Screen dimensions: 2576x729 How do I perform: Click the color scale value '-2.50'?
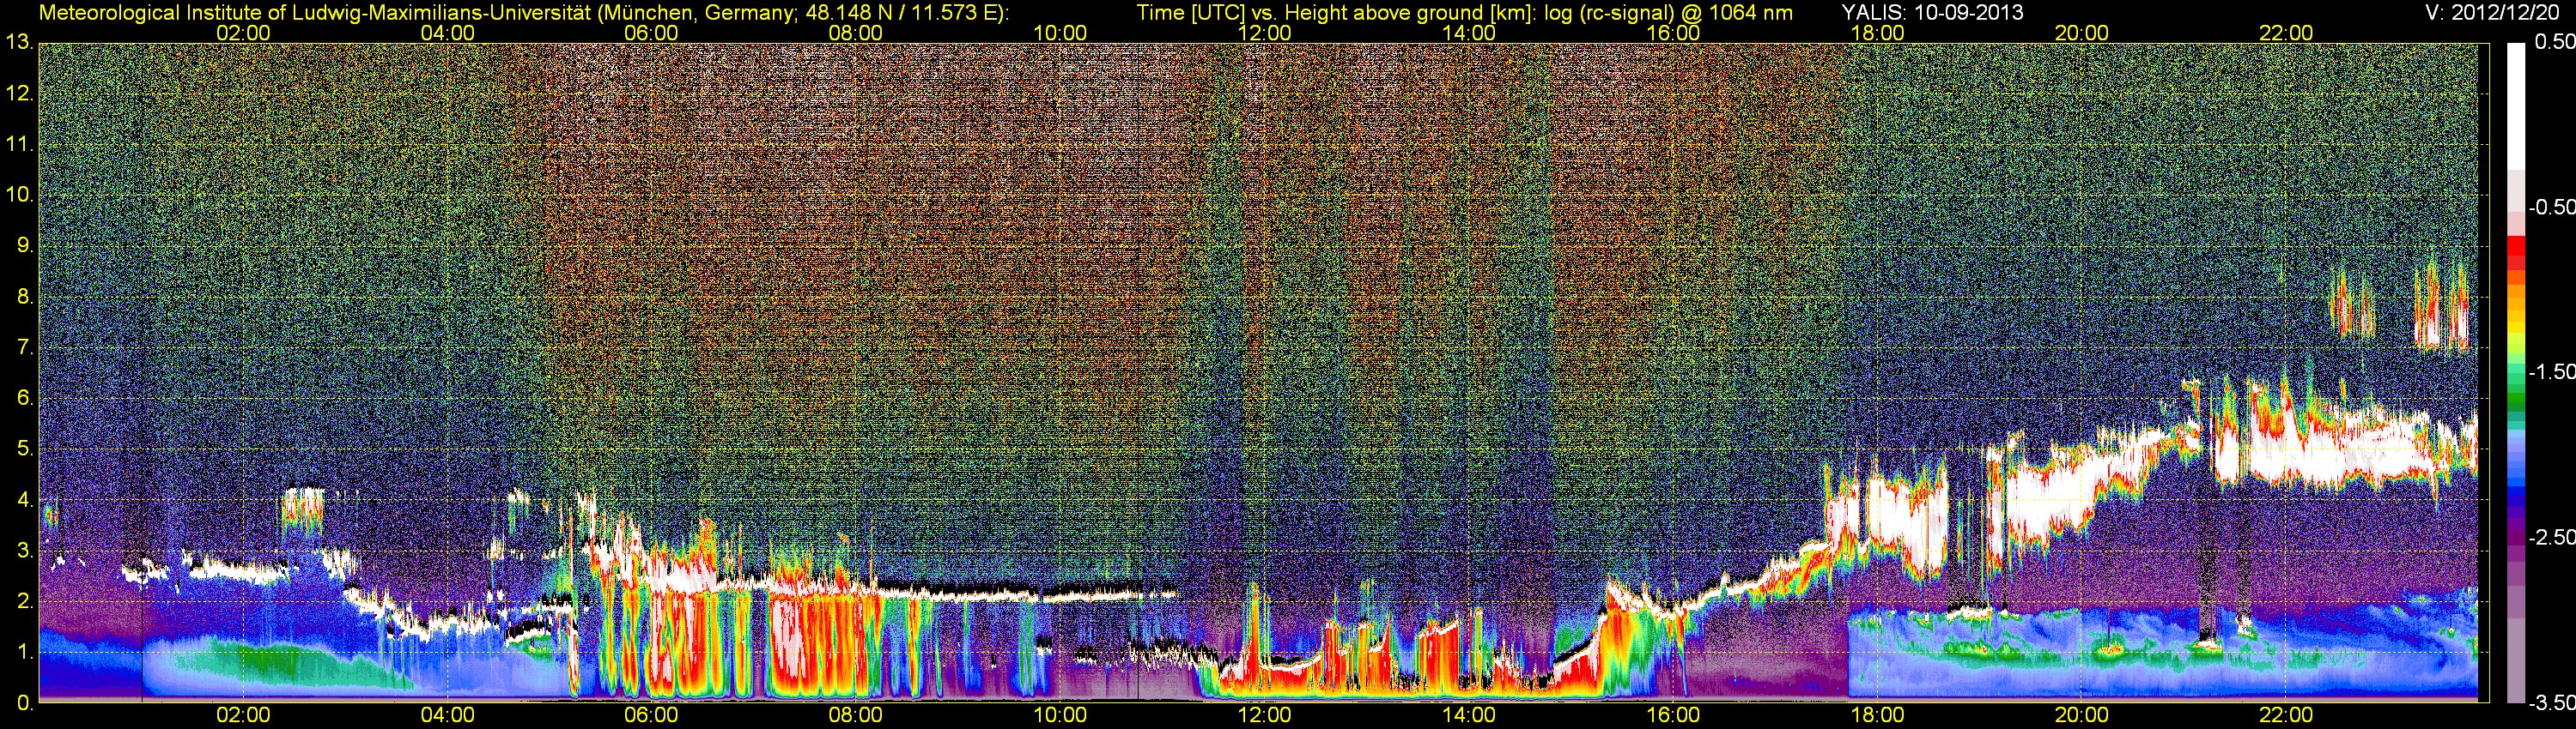(2550, 537)
